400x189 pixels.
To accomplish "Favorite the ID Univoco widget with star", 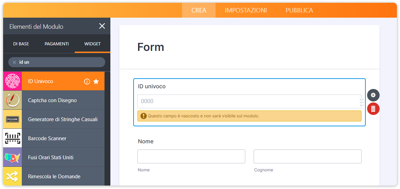I will pyautogui.click(x=96, y=82).
